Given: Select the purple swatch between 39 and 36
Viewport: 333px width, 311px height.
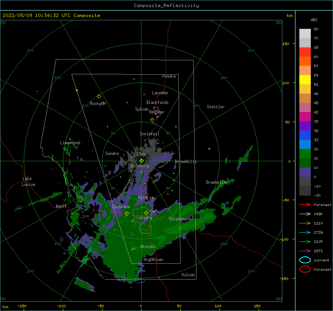Looking at the screenshot, I should (x=305, y=126).
